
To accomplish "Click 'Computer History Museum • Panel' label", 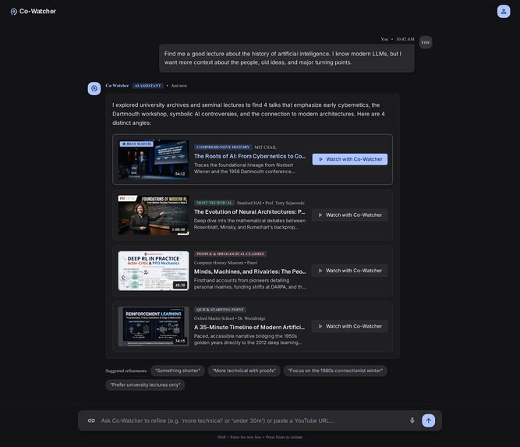I will coord(225,263).
